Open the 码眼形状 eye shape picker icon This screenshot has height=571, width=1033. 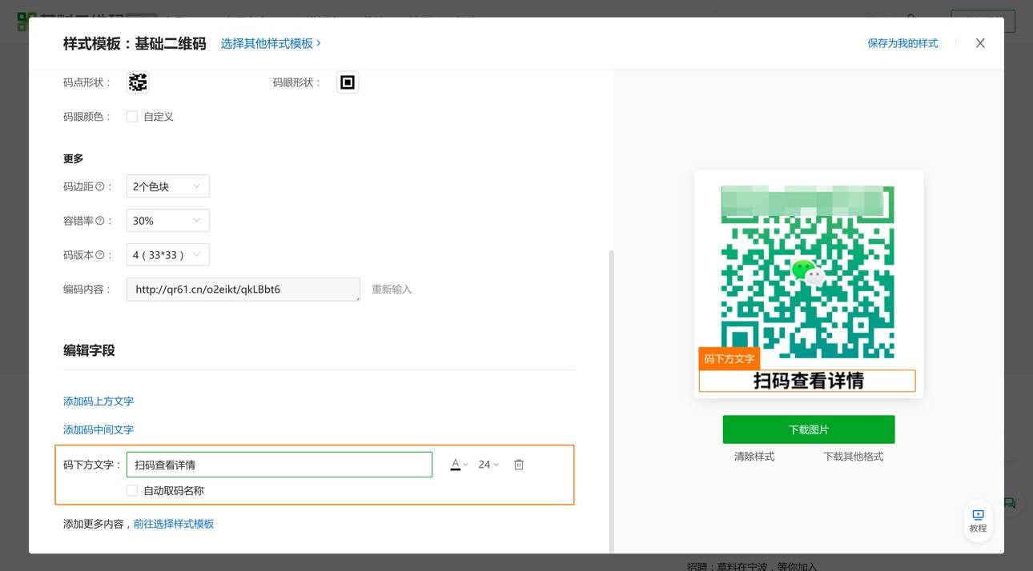coord(348,82)
